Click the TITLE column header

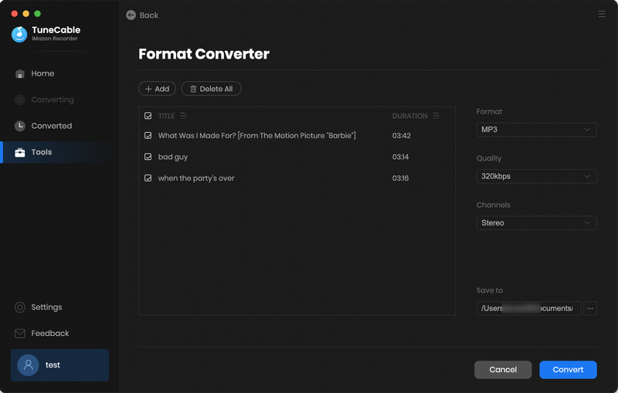click(166, 116)
